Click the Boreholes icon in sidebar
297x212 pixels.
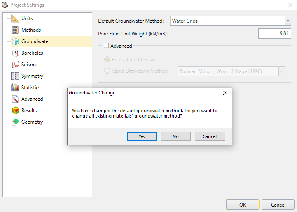[15, 53]
